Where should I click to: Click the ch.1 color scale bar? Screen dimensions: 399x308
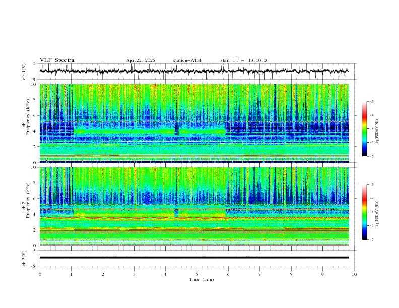(x=364, y=128)
